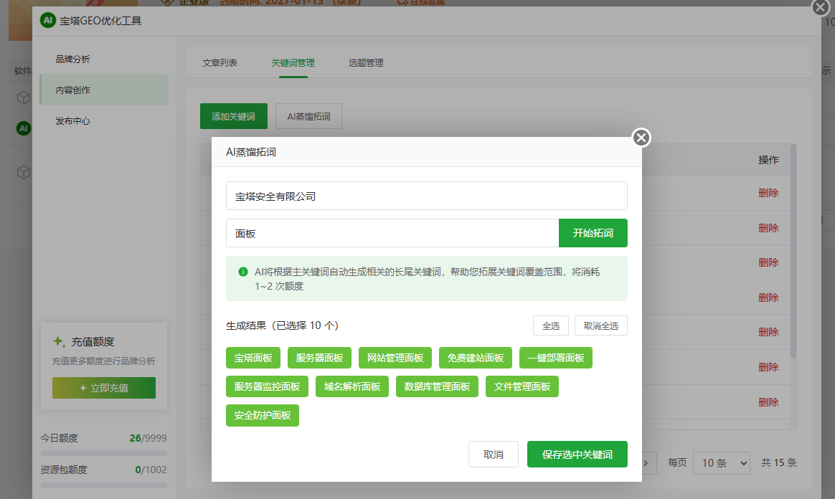Deselect the 文件管理面板 keyword tag
The height and width of the screenshot is (499, 835).
click(522, 386)
